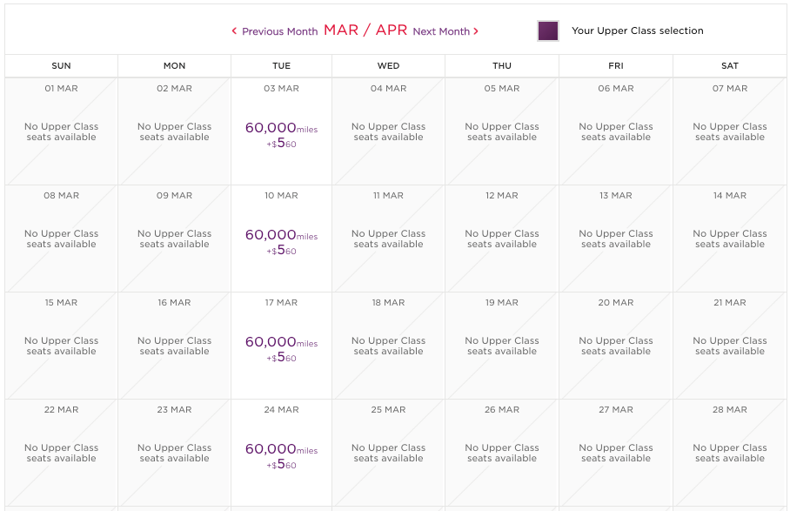The image size is (790, 511).
Task: Click the 27 MAR unavailable cell
Action: (x=616, y=453)
